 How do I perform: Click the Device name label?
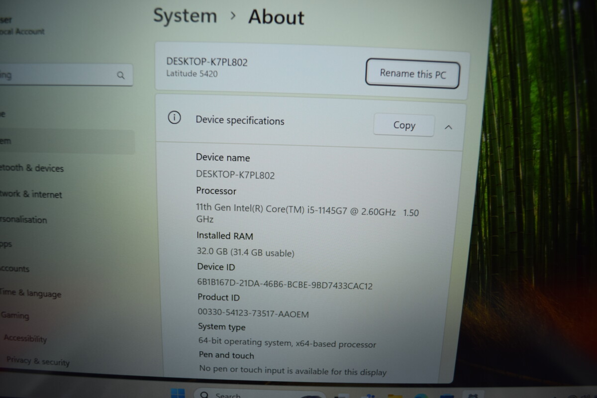(x=223, y=158)
